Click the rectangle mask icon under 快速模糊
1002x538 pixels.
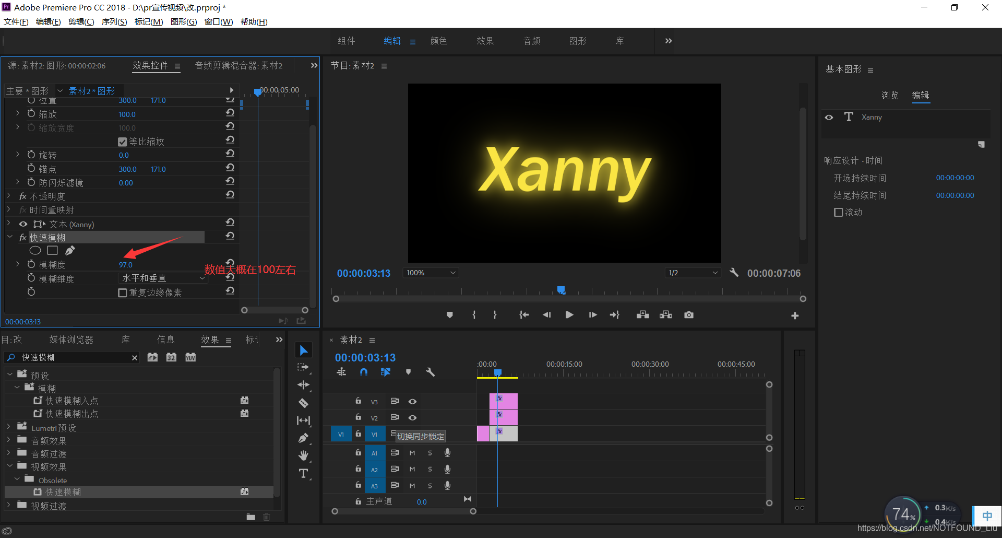(x=52, y=251)
